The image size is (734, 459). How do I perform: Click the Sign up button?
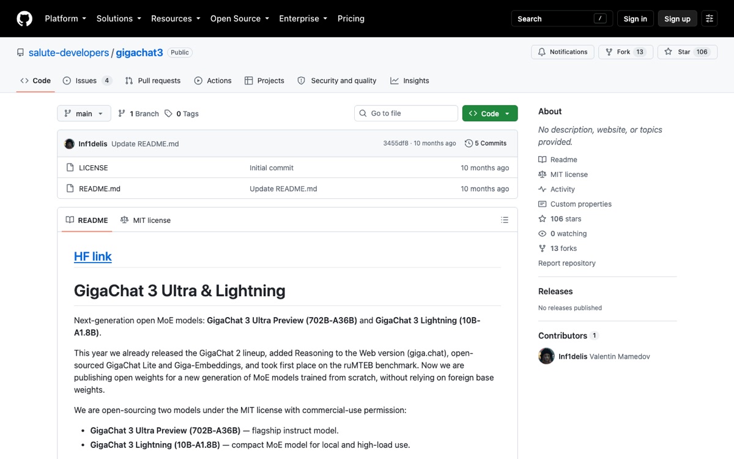tap(677, 18)
